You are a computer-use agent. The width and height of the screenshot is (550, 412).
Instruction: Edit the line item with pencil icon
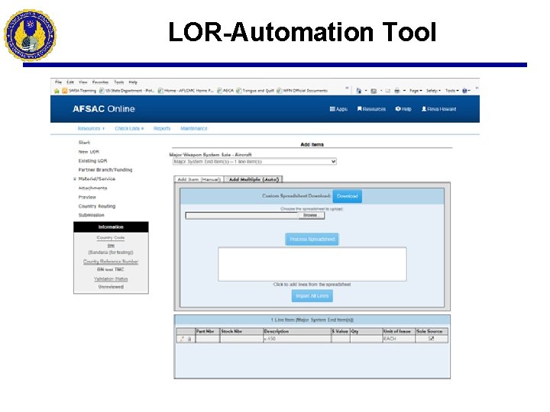[x=182, y=339]
